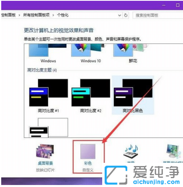
Task: Click the 桌面背景 link text
Action: 45,163
